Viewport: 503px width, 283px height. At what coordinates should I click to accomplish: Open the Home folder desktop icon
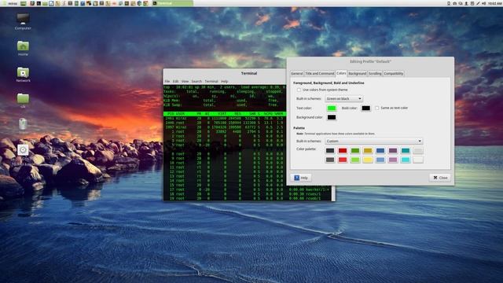coord(23,48)
